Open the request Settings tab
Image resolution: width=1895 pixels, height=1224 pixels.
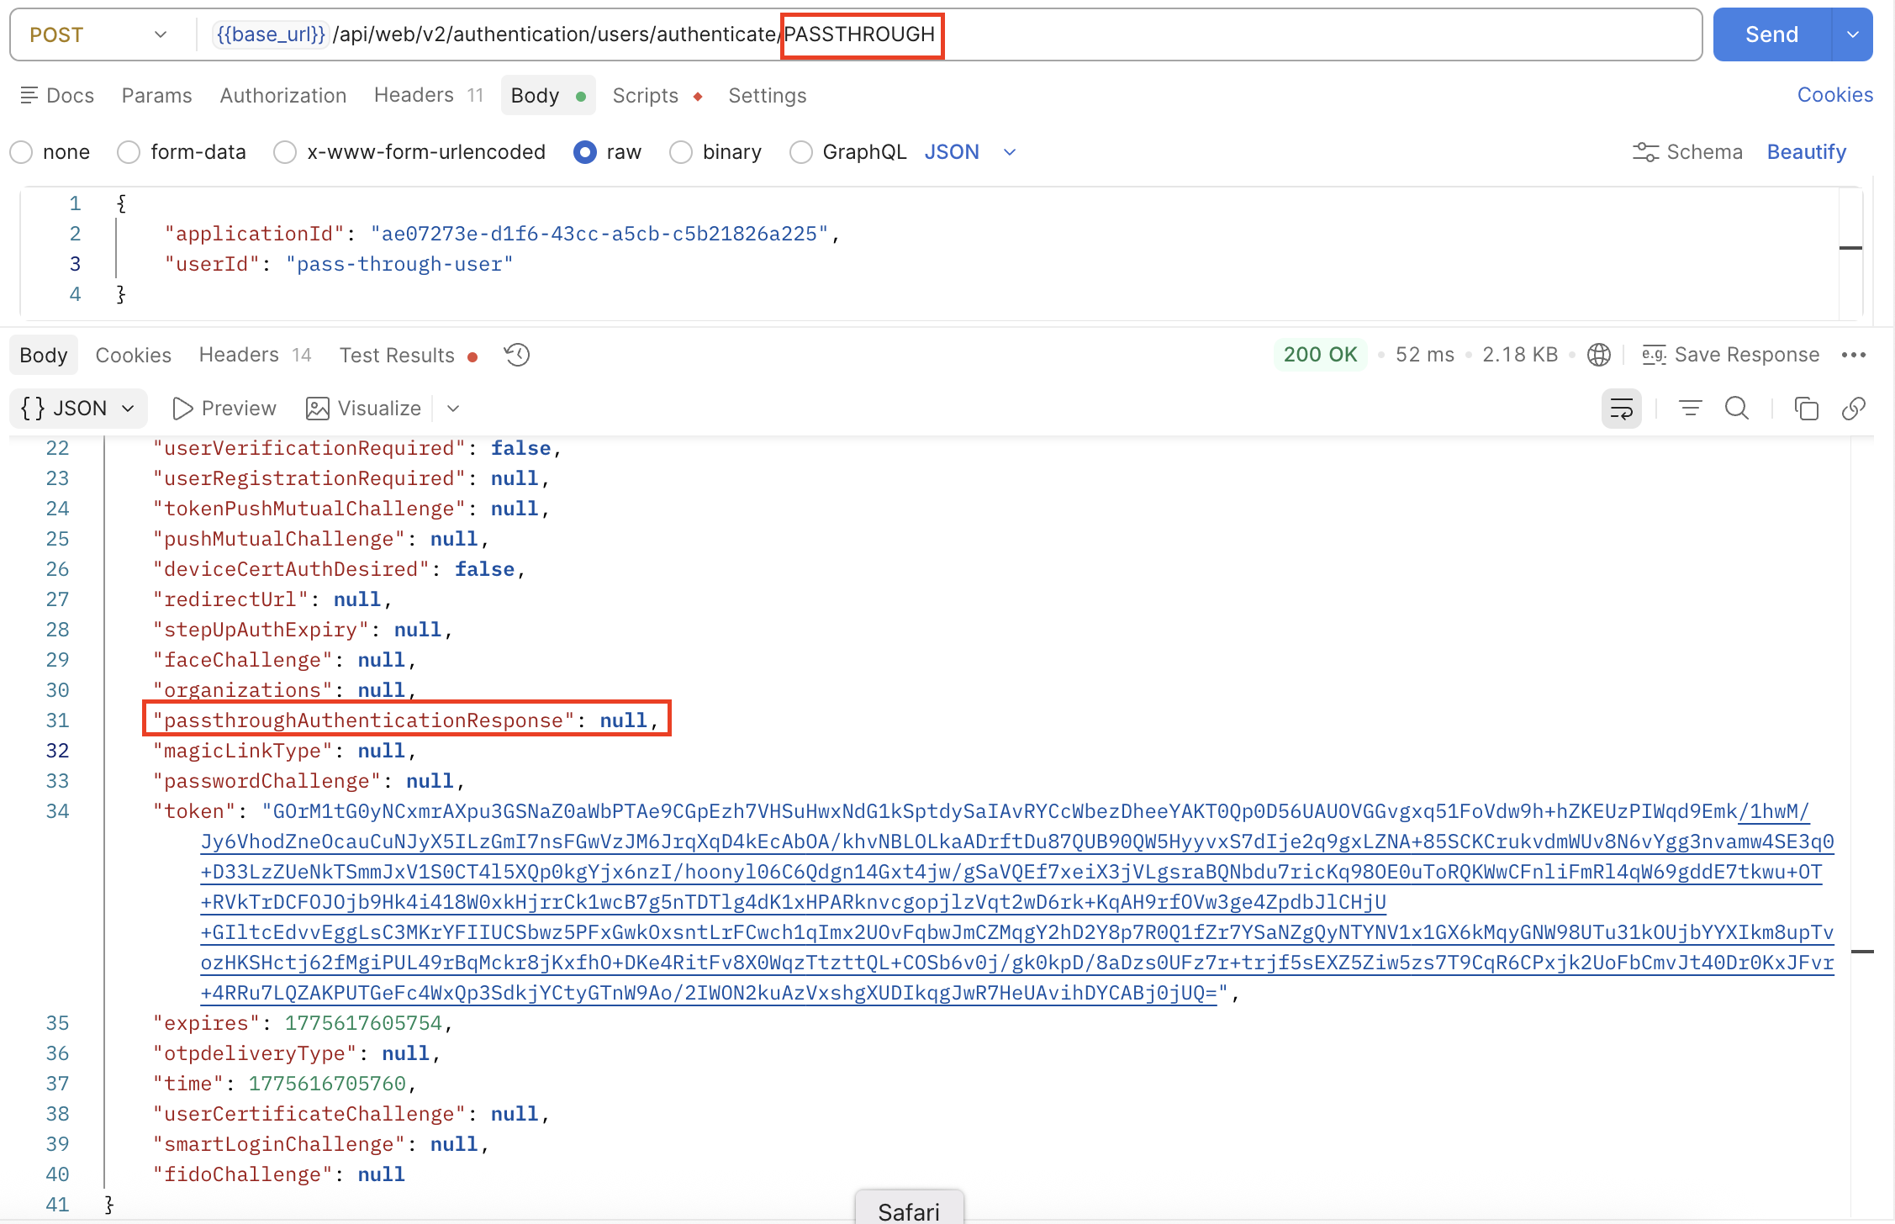point(768,95)
